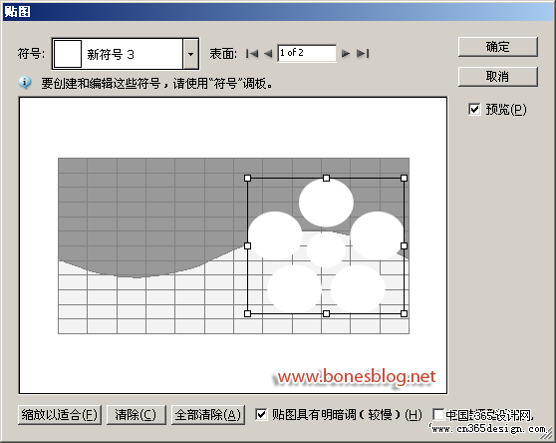
Task: Click 缩放以适合(F) button
Action: coord(60,415)
